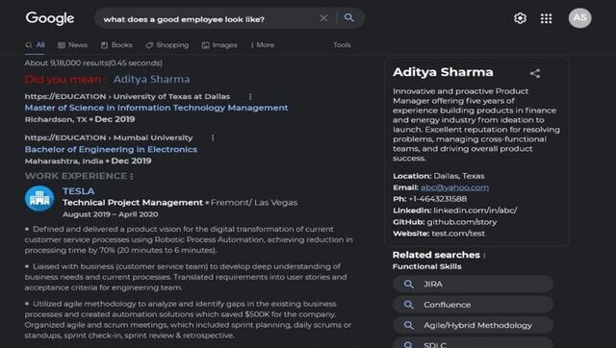Click the Related searches heading
The height and width of the screenshot is (348, 616).
pyautogui.click(x=436, y=255)
